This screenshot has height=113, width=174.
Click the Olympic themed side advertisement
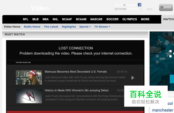point(162,61)
